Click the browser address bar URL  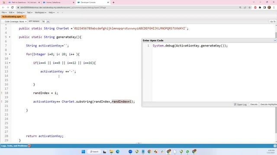click(63, 8)
